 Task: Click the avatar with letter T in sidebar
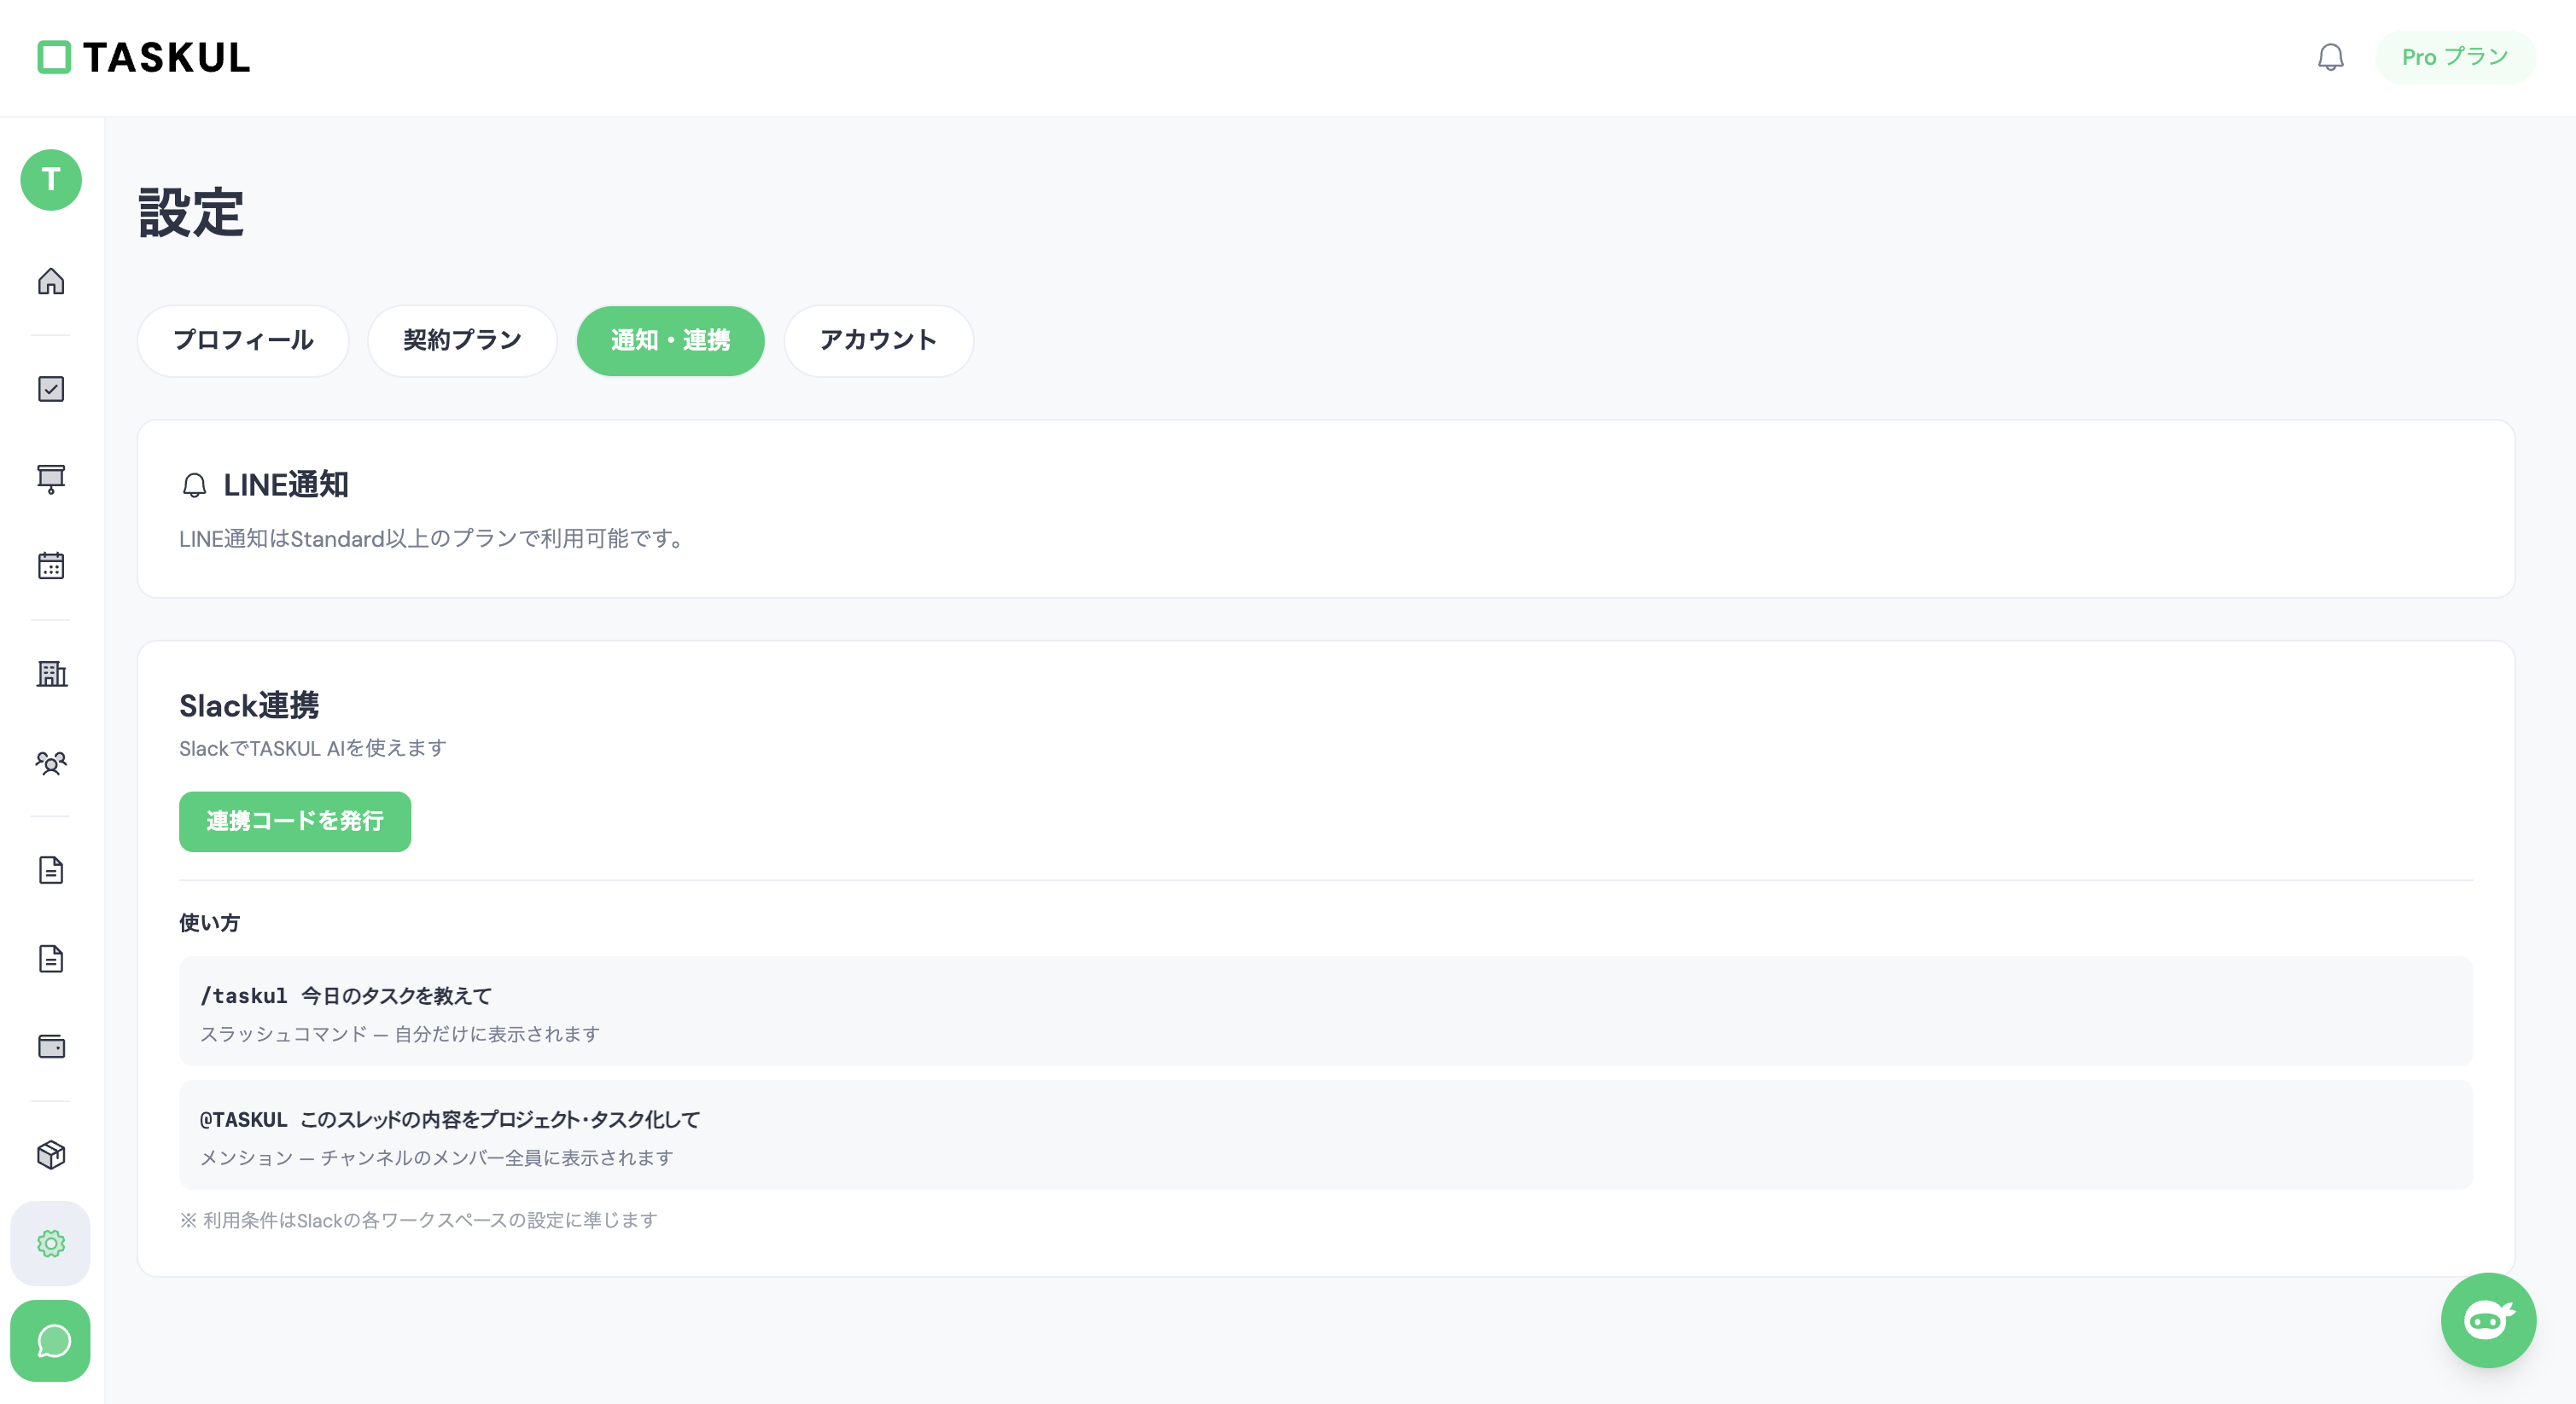tap(50, 181)
